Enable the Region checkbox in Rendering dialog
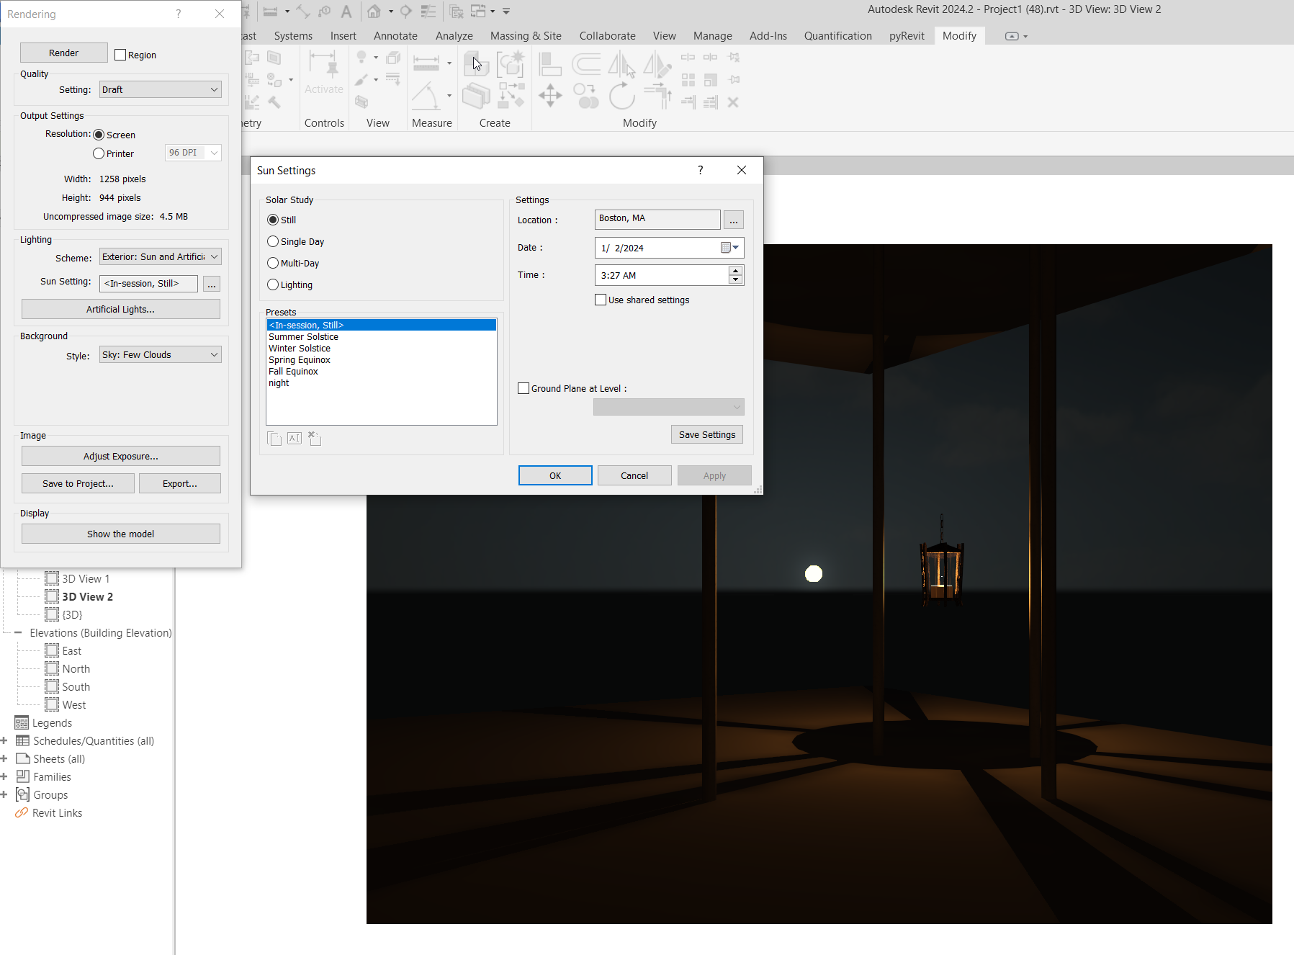The width and height of the screenshot is (1294, 955). (120, 54)
